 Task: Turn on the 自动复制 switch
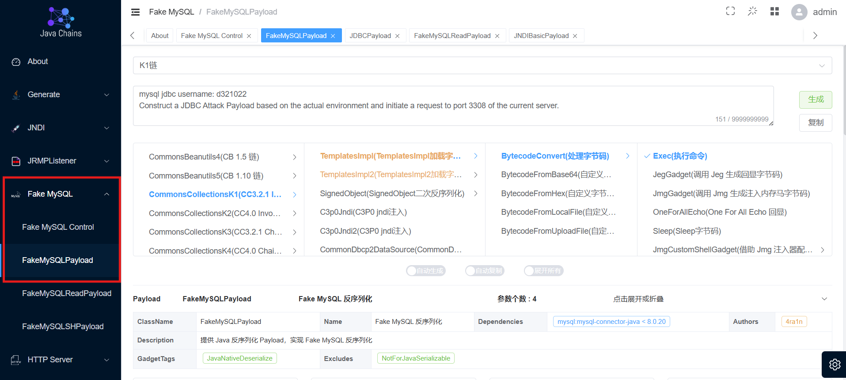(x=485, y=271)
